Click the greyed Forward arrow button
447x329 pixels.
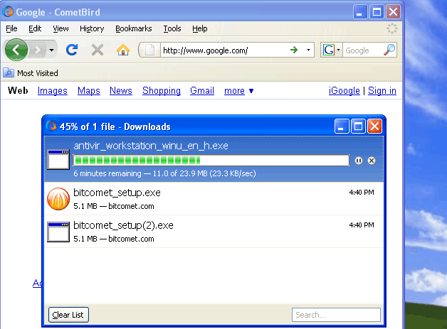pyautogui.click(x=37, y=50)
